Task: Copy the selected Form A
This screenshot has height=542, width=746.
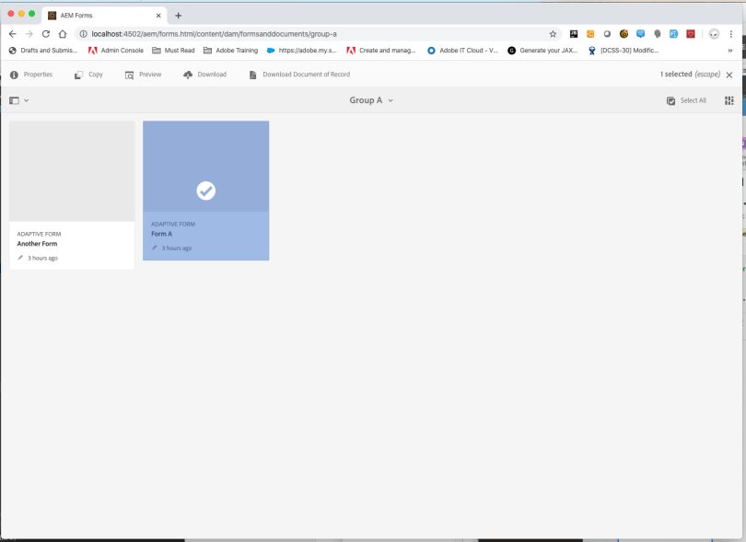Action: click(87, 75)
